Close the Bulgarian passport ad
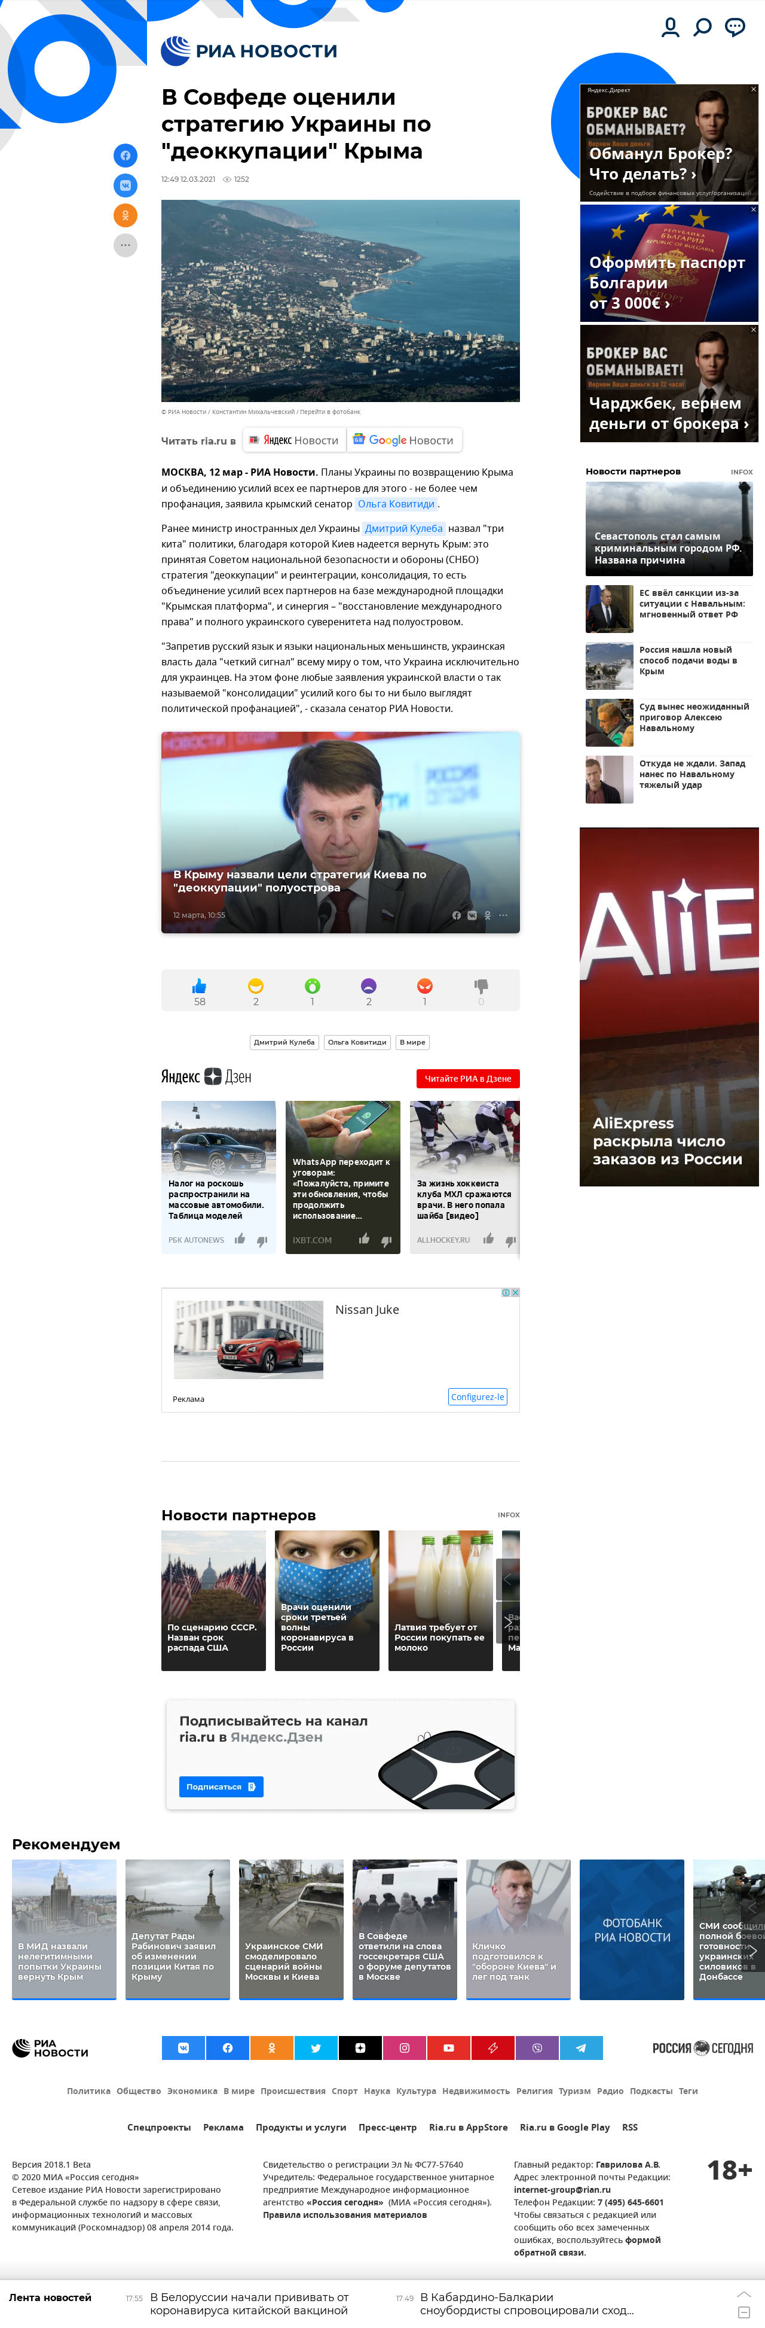This screenshot has width=765, height=2328. click(753, 209)
